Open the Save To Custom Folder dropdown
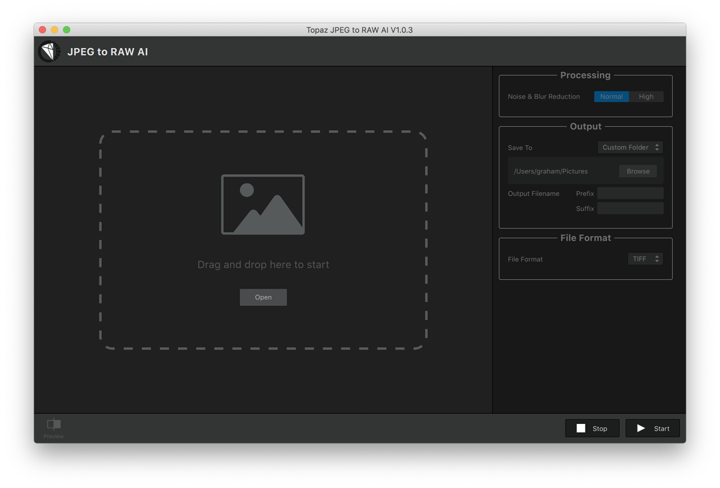Image resolution: width=720 pixels, height=488 pixels. pos(631,147)
